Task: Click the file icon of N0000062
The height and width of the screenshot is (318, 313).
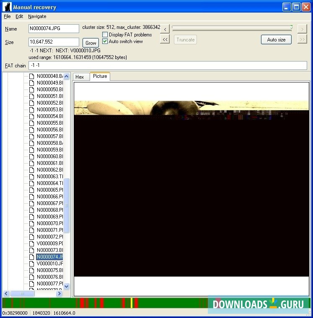Action: (x=31, y=170)
